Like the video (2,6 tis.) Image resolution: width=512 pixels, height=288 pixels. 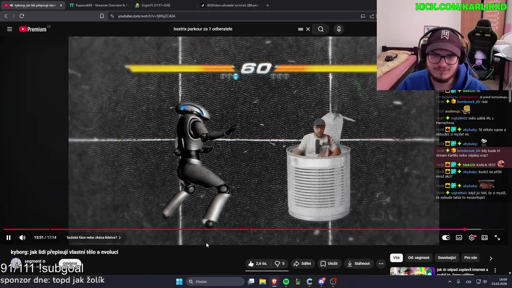pyautogui.click(x=257, y=264)
